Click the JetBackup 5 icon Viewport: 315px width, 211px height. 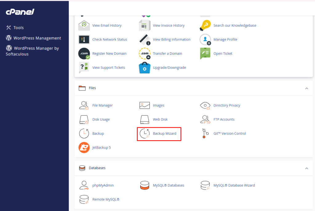(x=84, y=148)
